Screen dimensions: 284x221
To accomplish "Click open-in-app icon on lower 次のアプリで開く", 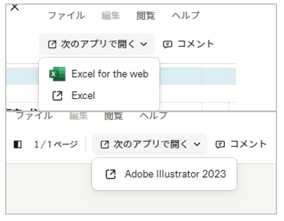I will 105,145.
